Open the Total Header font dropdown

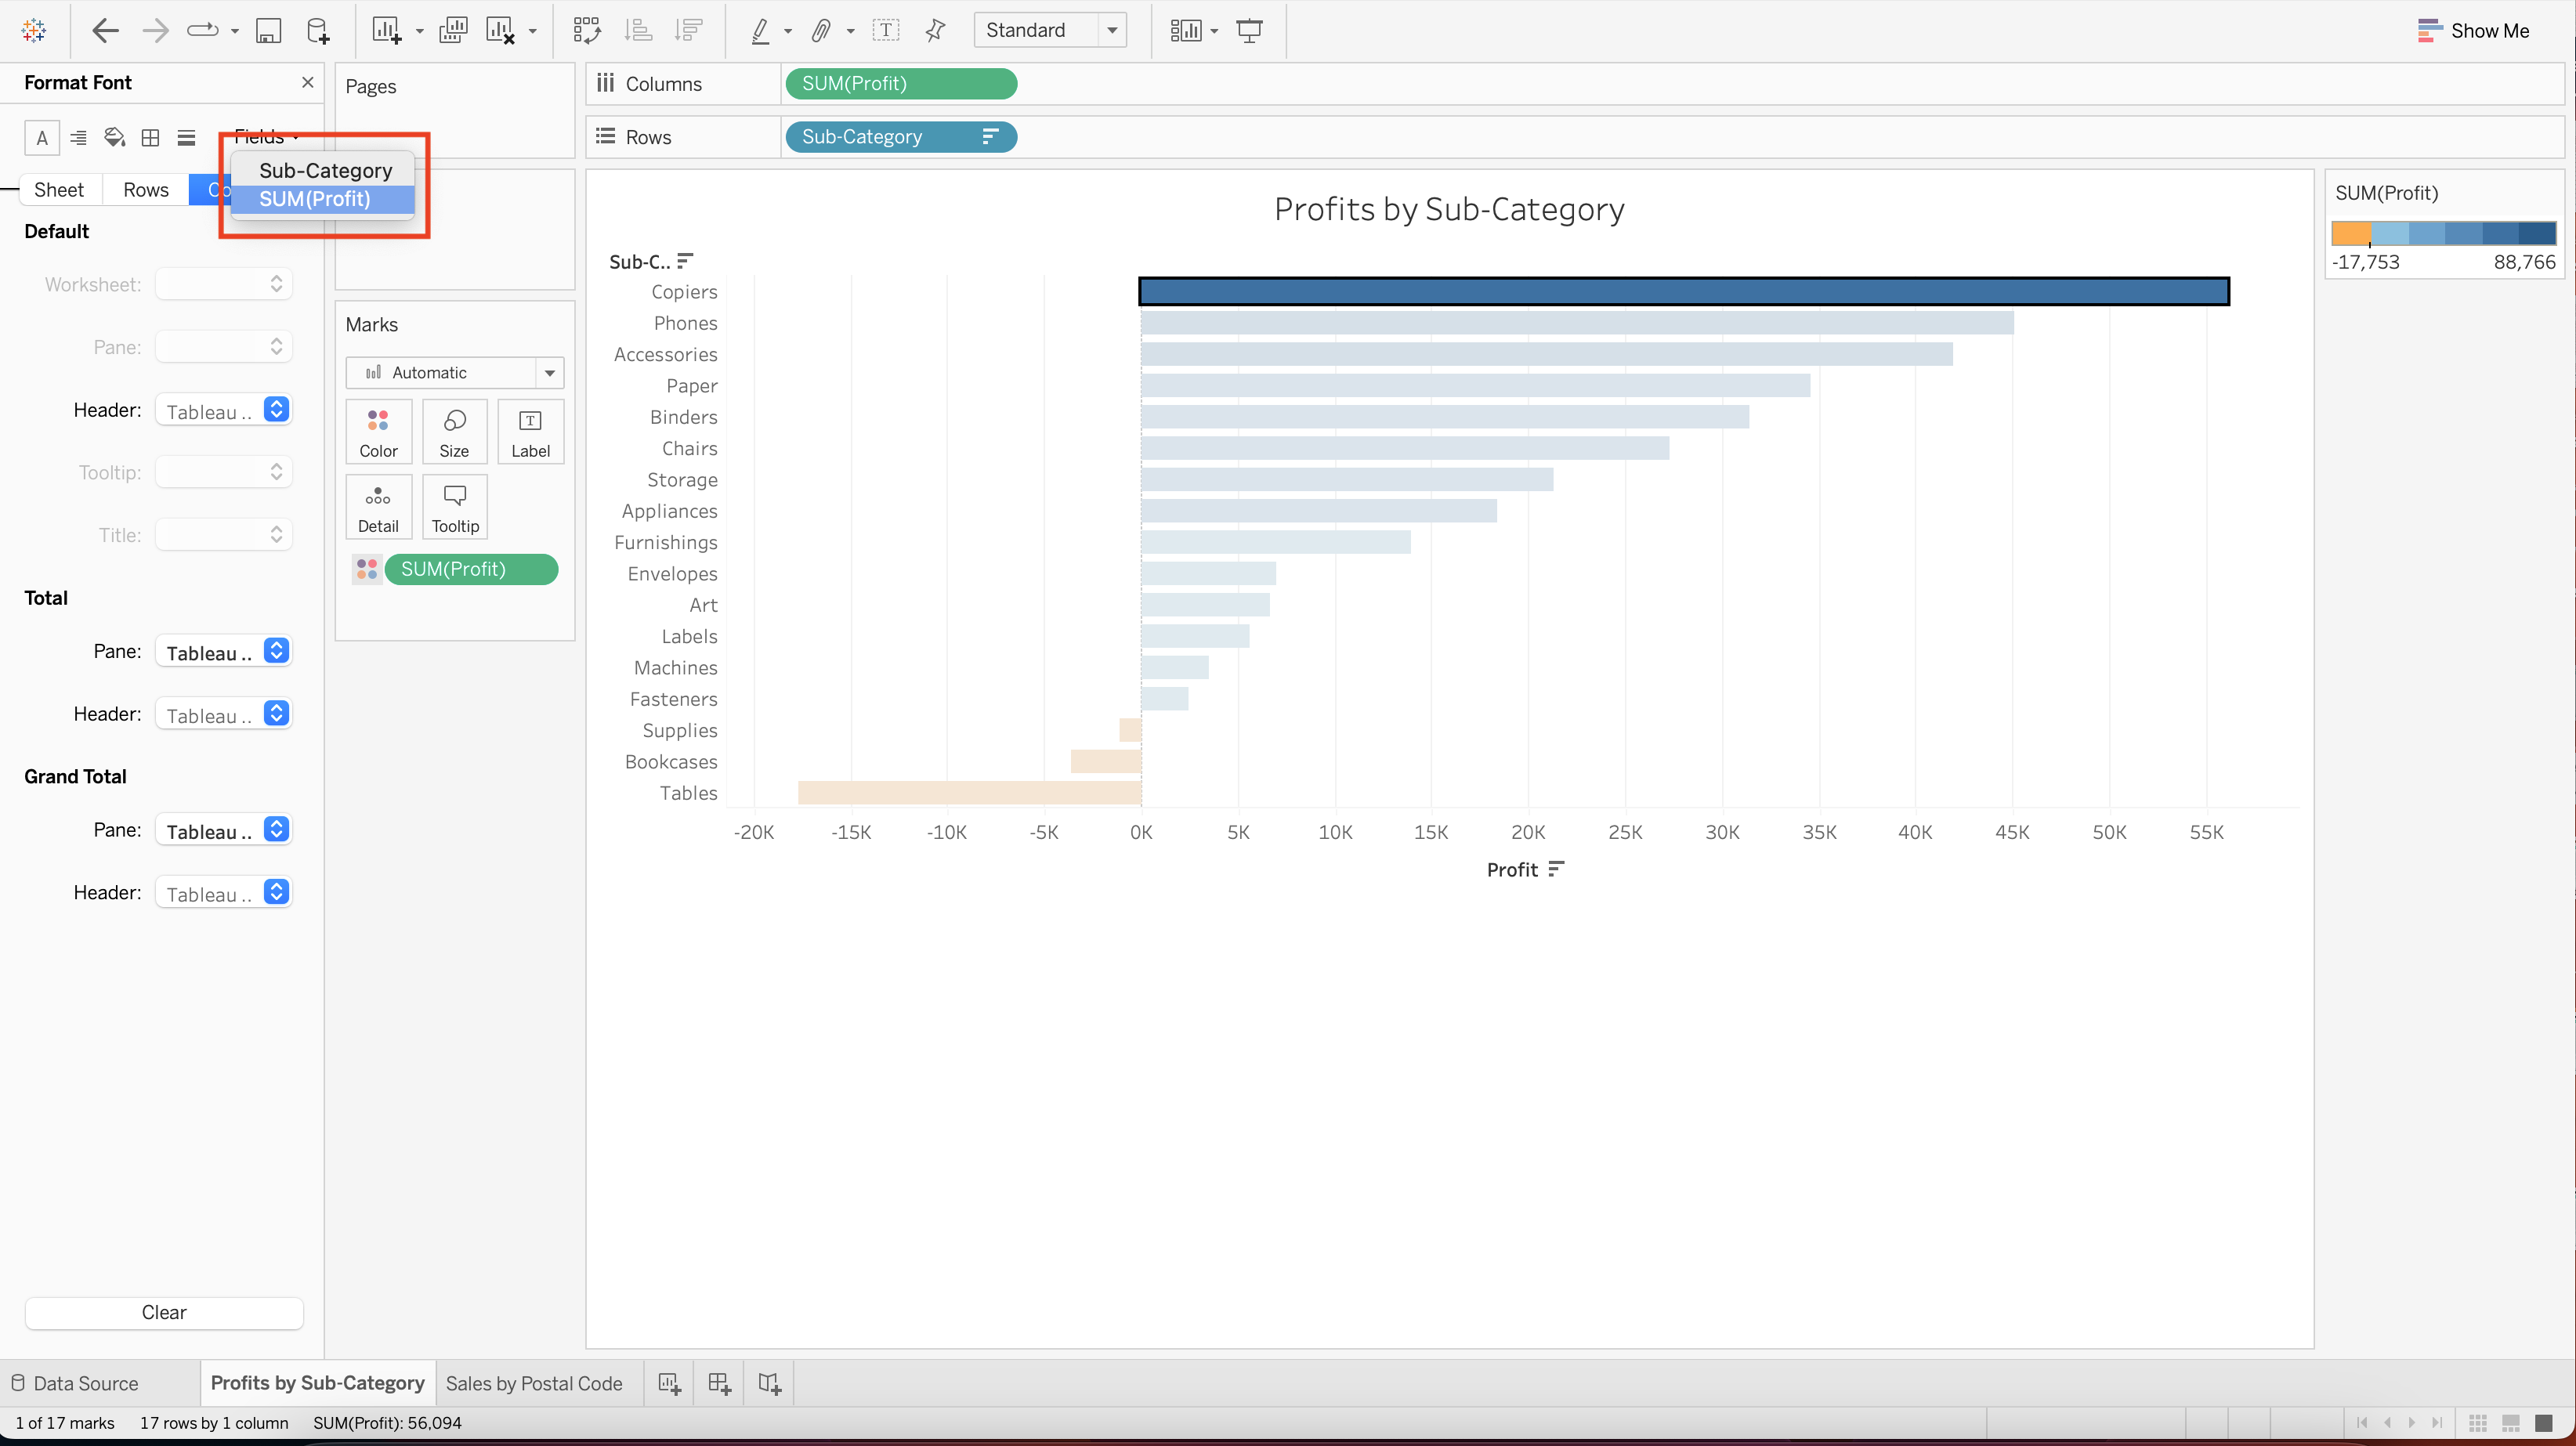click(223, 714)
